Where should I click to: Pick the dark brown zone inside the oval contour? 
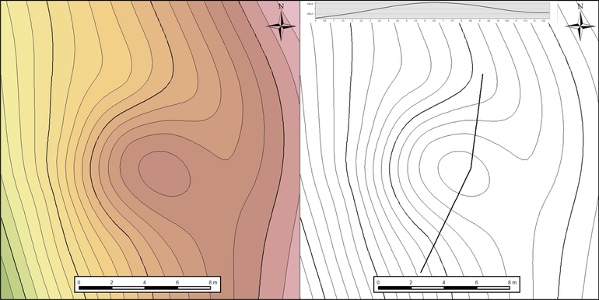point(164,174)
